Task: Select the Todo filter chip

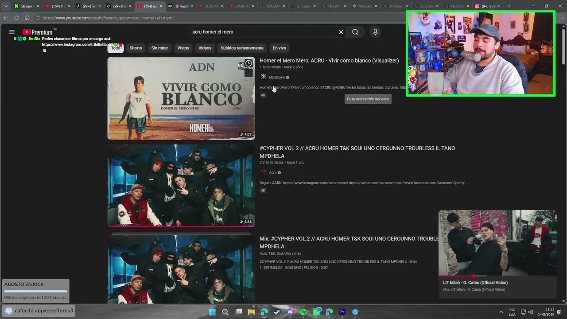Action: click(x=116, y=48)
